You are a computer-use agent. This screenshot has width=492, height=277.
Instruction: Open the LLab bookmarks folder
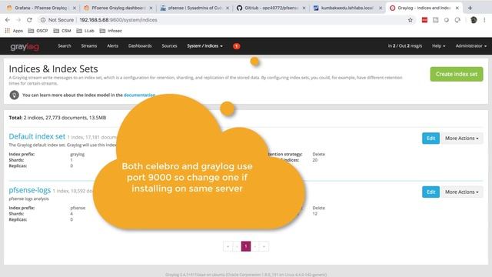(85, 31)
